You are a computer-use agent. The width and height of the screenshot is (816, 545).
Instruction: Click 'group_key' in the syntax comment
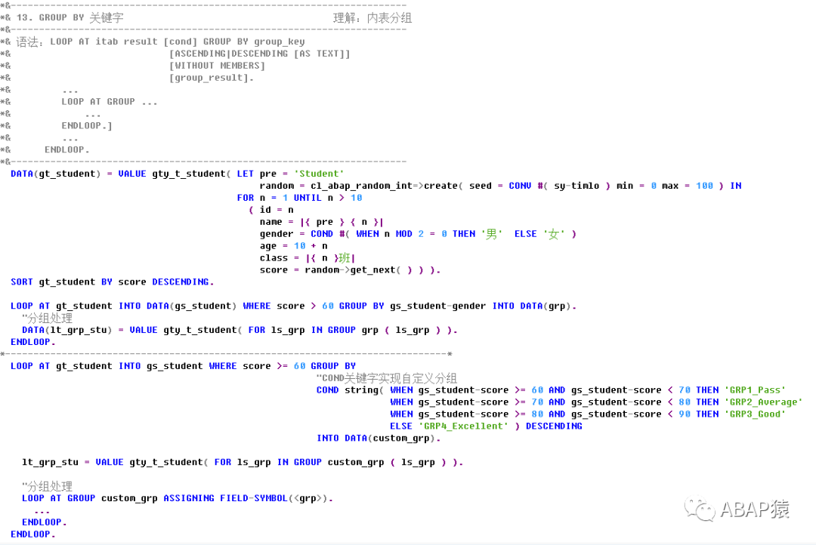(280, 42)
